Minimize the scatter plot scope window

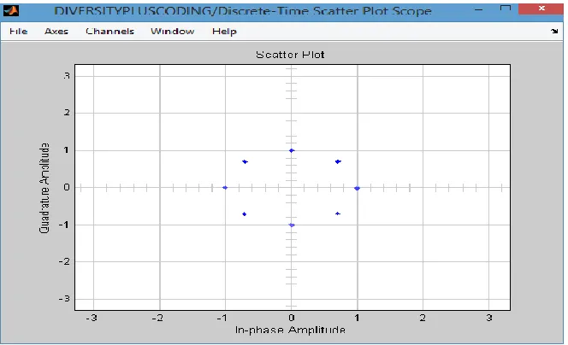[478, 9]
